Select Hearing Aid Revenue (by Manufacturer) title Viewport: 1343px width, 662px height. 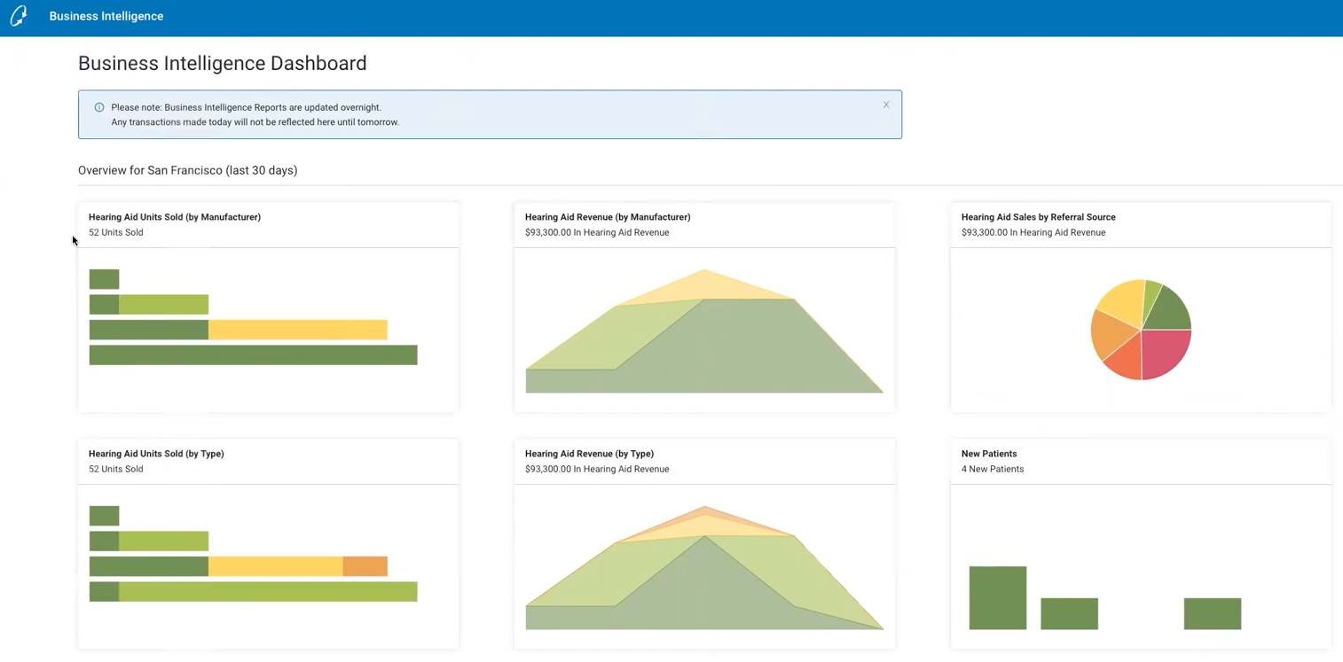608,217
